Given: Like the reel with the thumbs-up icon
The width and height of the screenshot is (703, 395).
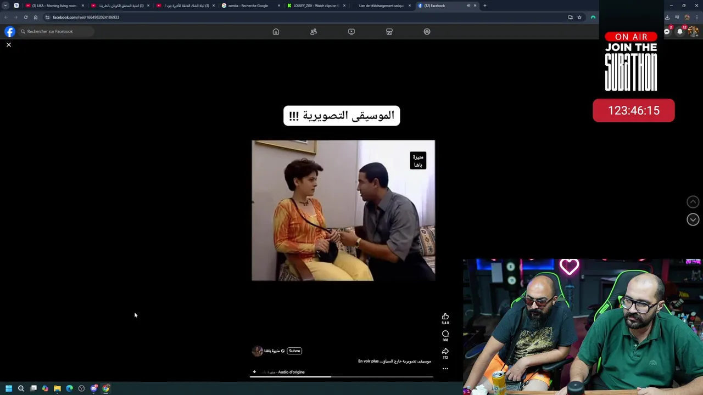Looking at the screenshot, I should tap(445, 317).
